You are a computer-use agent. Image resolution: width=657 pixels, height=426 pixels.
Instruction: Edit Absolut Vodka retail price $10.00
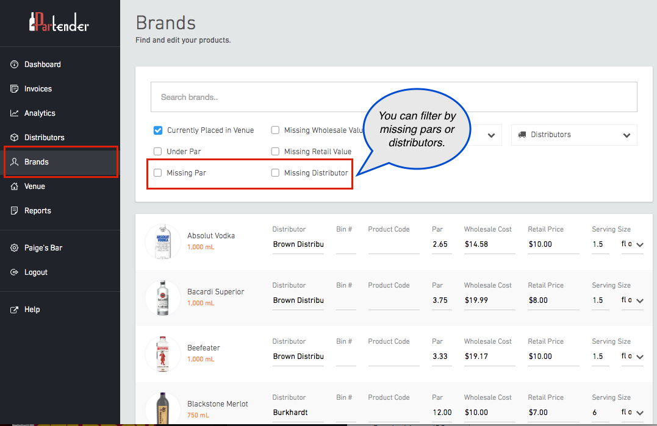[553, 244]
